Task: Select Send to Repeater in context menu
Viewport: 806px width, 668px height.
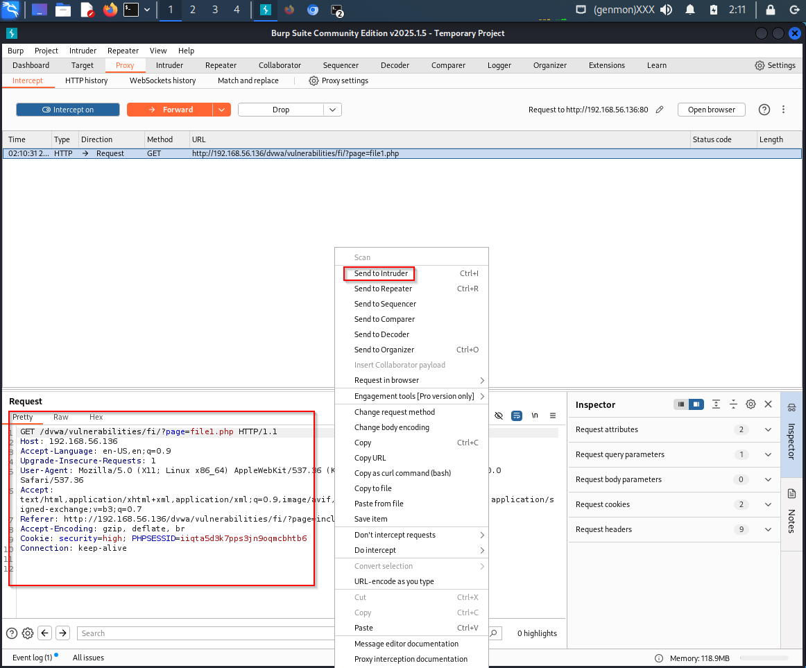Action: pyautogui.click(x=411, y=289)
